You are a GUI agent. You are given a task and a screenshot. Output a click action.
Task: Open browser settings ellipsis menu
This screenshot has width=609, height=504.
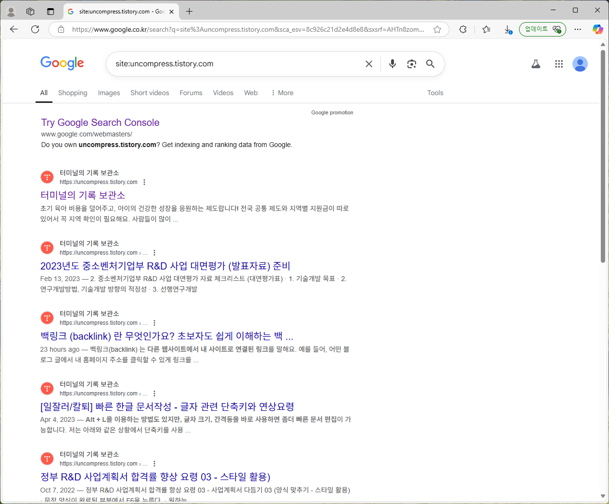(578, 29)
